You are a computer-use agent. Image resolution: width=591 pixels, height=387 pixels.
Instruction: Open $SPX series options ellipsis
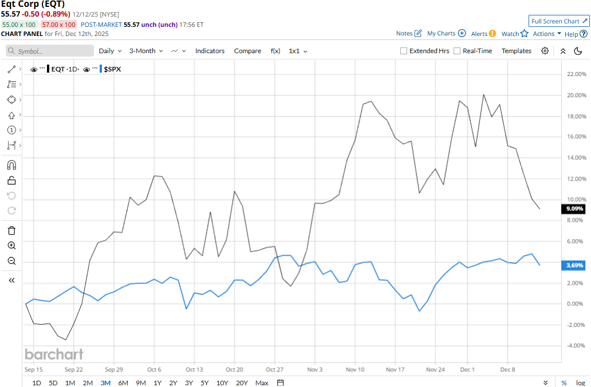(95, 69)
